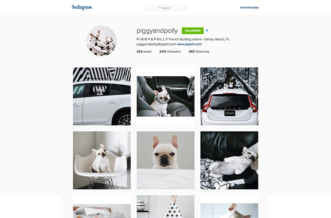Screen dimensions: 331x218
Task: Open the toworkorplay account link
Action: click(249, 7)
